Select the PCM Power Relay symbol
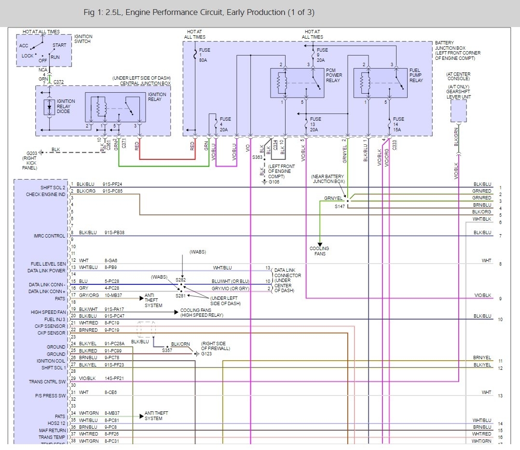The image size is (520, 450). coord(297,84)
